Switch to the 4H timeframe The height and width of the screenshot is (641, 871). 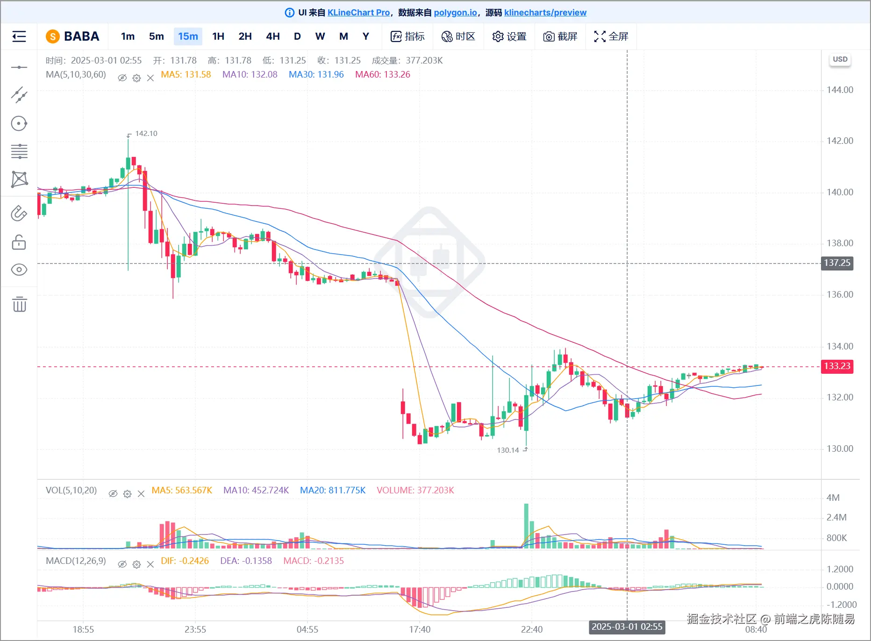tap(273, 36)
